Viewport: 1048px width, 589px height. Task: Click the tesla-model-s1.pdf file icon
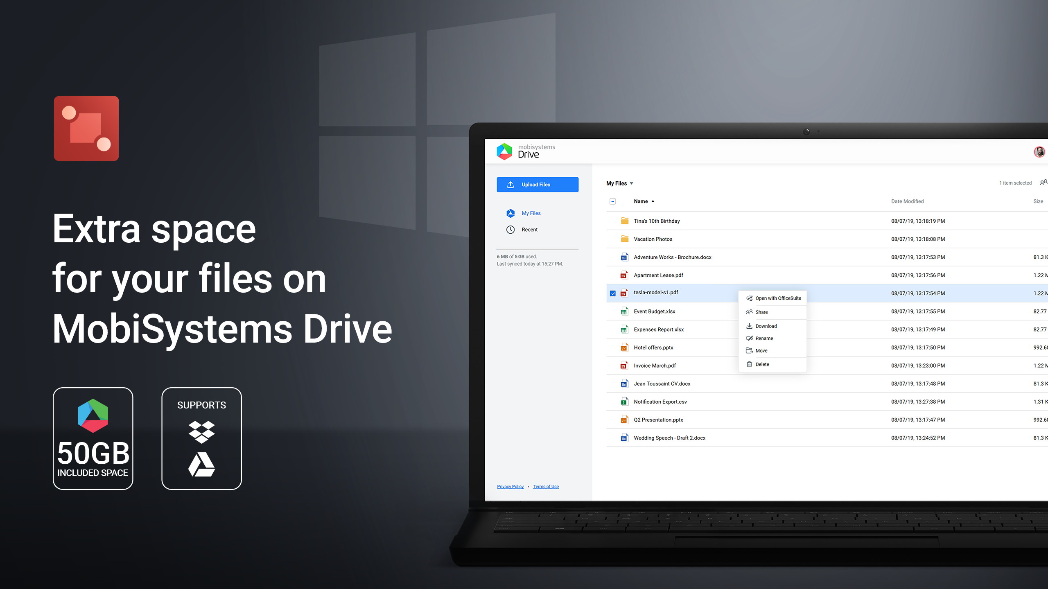point(624,293)
